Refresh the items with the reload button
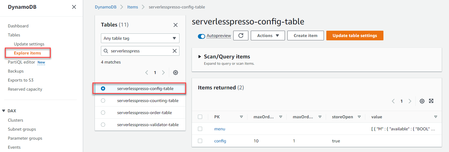Image resolution: width=449 pixels, height=152 pixels. coord(241,36)
